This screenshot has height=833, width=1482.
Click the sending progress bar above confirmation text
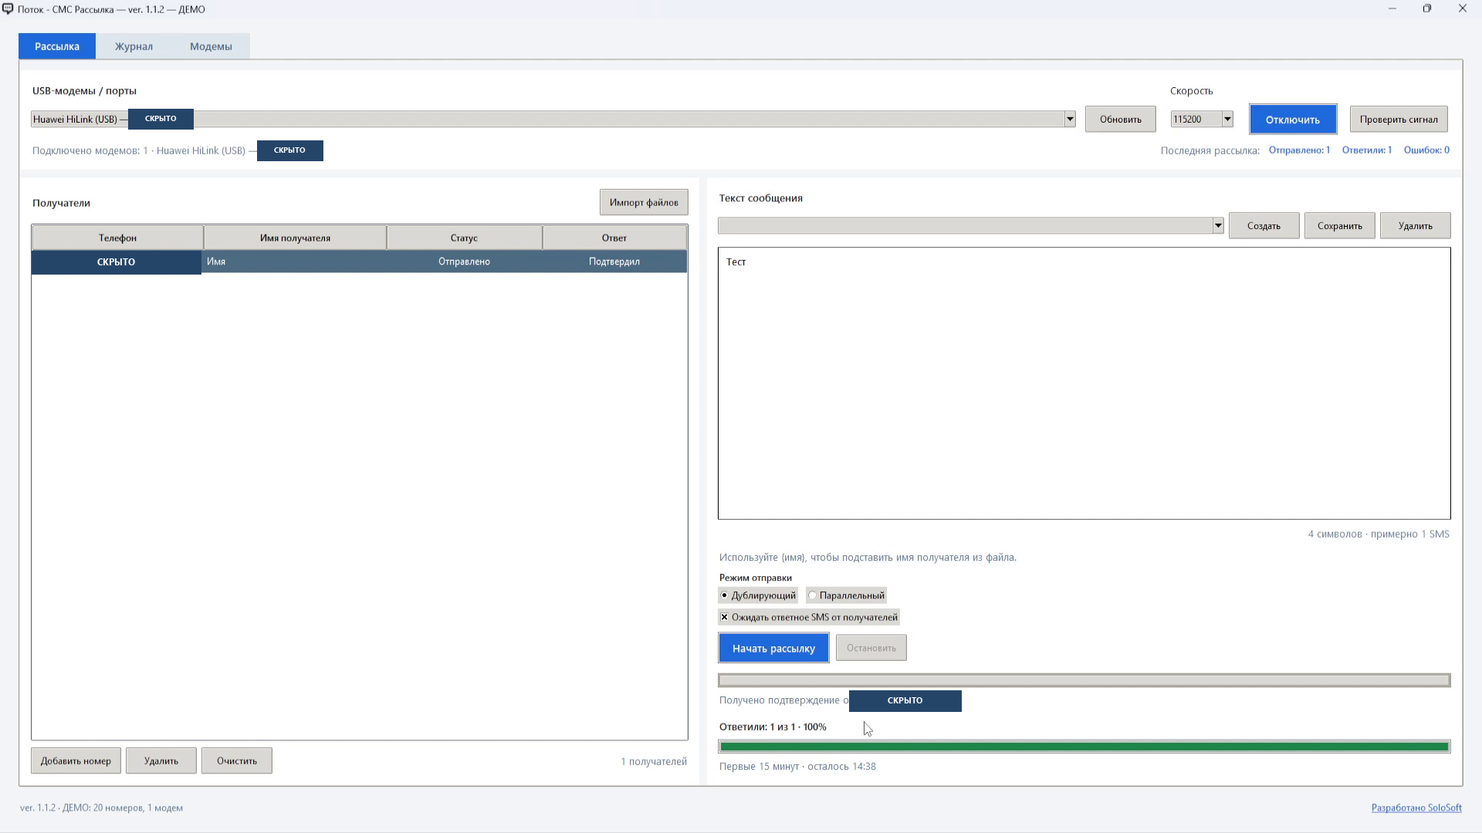click(x=1084, y=680)
